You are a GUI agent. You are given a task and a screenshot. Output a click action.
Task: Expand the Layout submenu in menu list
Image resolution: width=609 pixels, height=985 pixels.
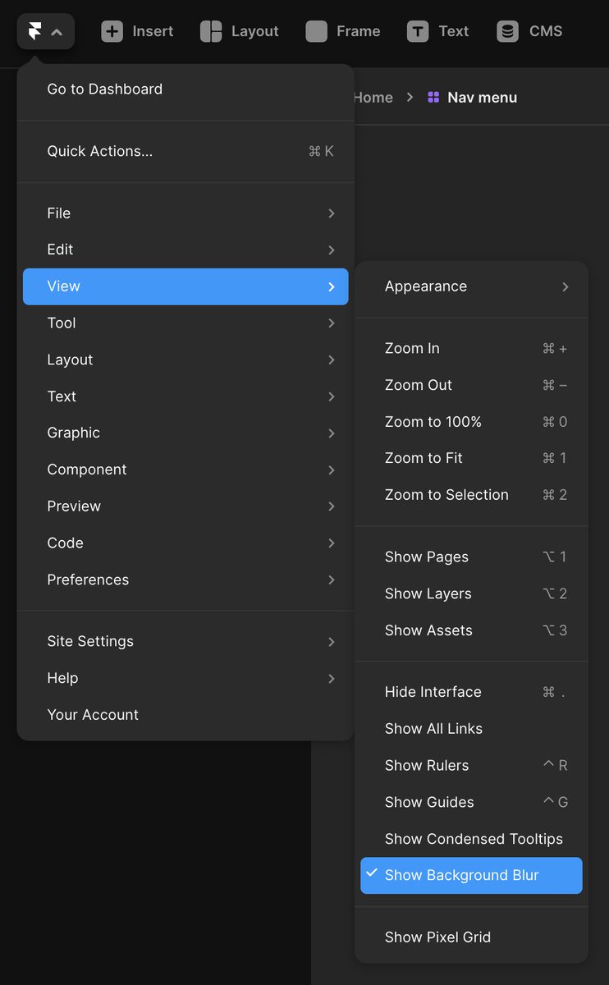[x=185, y=360]
